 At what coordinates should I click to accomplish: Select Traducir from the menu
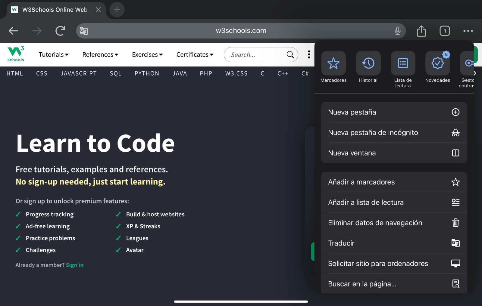[394, 243]
